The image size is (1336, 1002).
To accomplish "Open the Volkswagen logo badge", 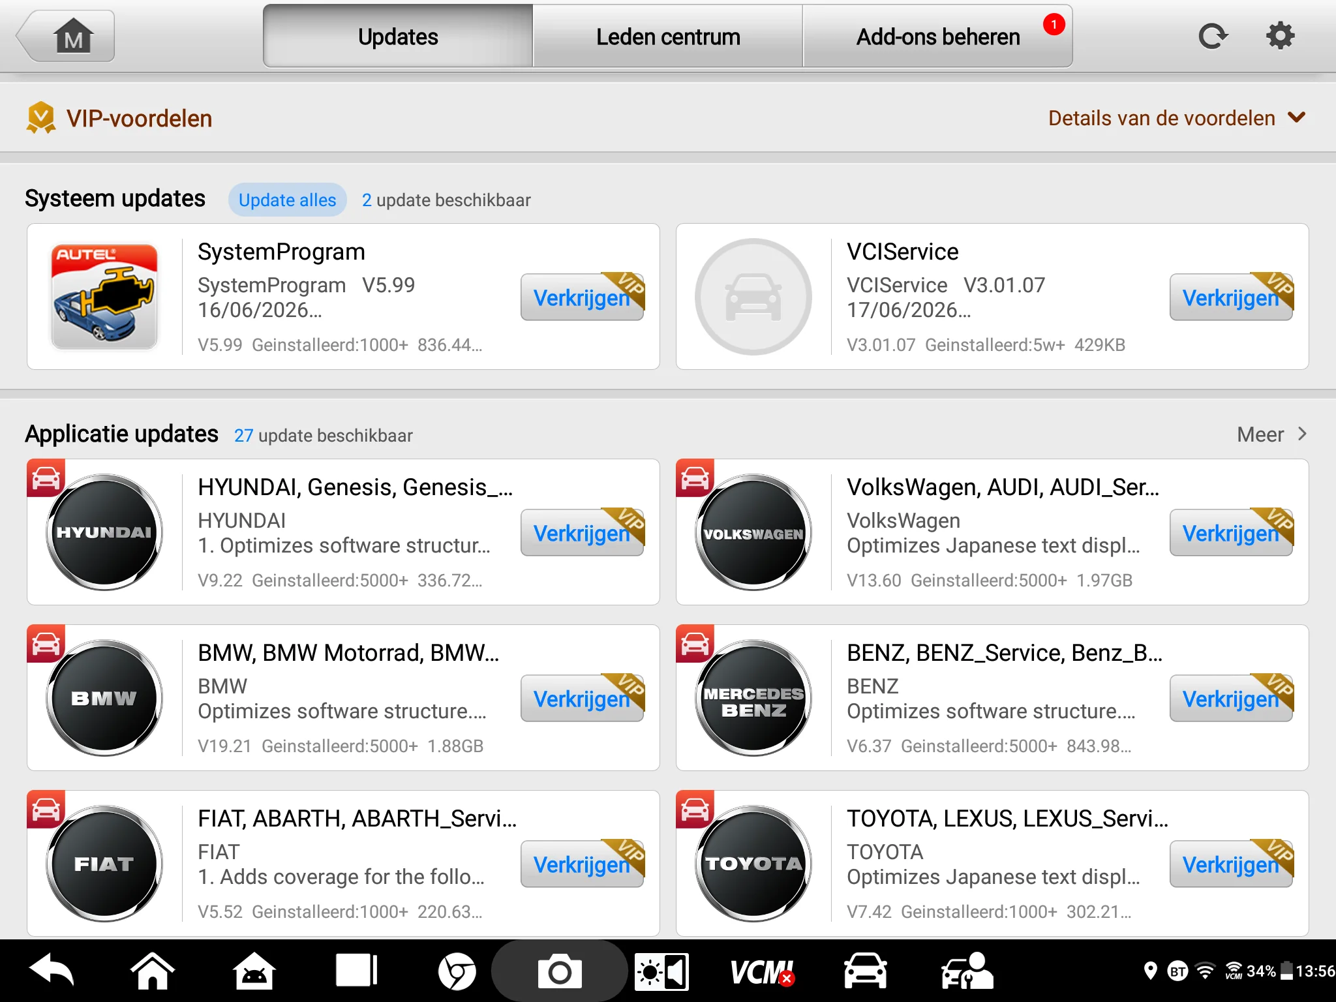I will coord(753,532).
